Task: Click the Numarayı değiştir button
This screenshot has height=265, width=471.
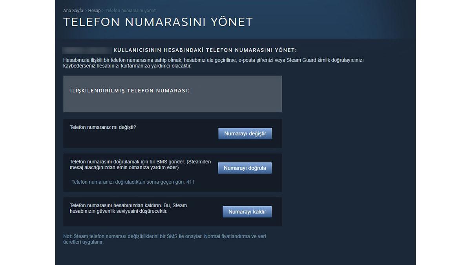Action: (245, 133)
